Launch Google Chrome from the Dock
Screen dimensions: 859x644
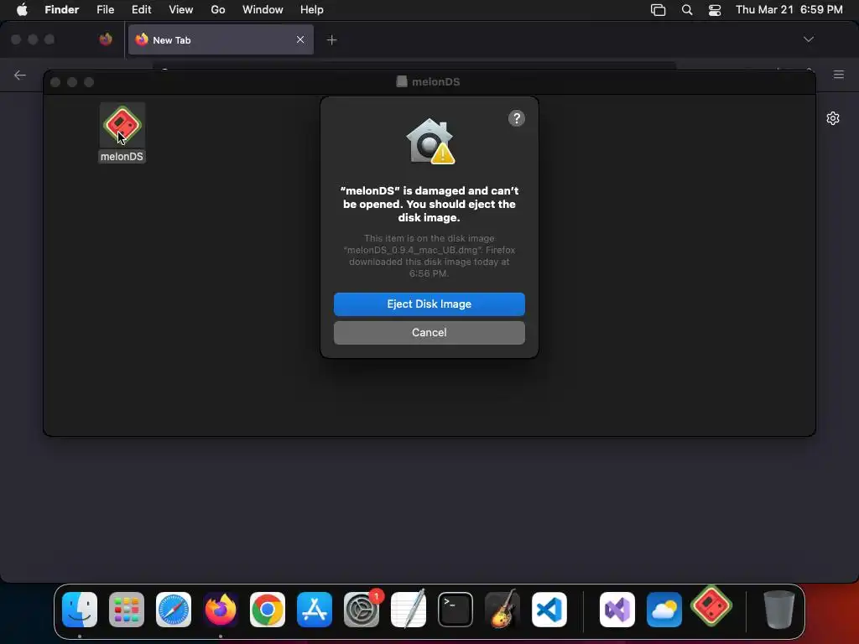(x=268, y=610)
